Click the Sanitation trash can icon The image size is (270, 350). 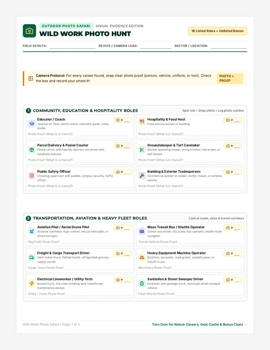(142, 283)
